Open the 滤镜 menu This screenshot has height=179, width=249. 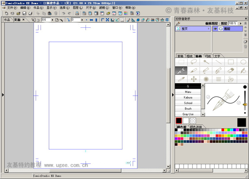point(104,8)
